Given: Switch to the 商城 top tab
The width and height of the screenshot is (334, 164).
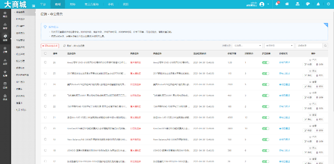Looking at the screenshot, I should [58, 4].
